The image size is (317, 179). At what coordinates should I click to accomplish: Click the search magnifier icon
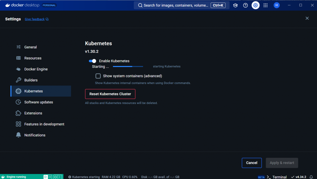(x=140, y=6)
